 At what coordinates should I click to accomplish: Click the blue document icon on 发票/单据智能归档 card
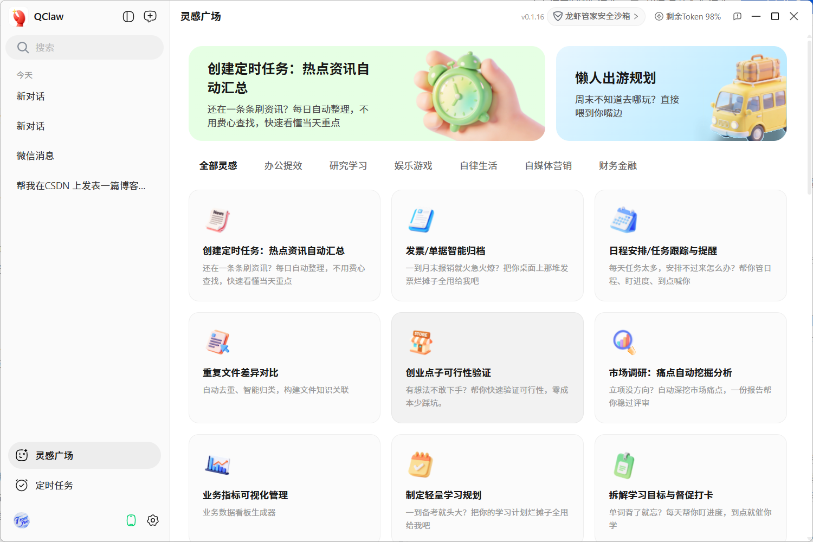coord(421,220)
